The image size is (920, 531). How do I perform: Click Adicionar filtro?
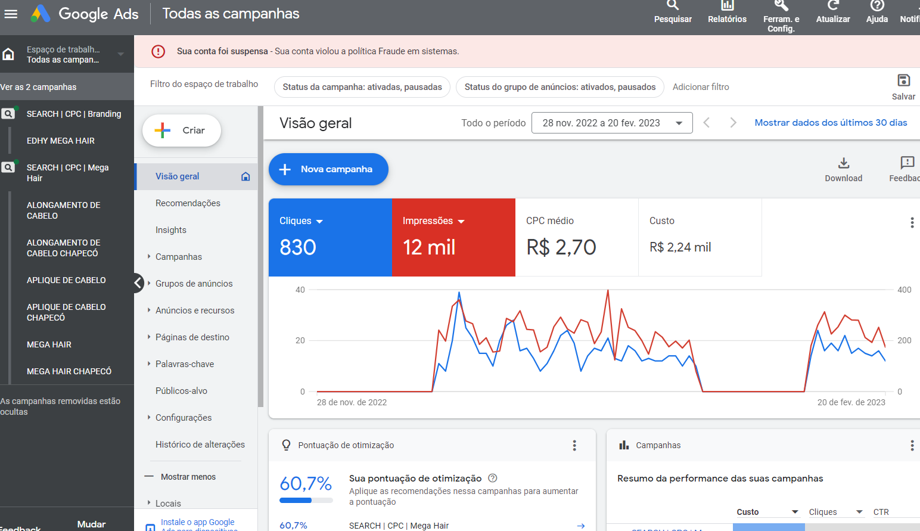pyautogui.click(x=701, y=87)
